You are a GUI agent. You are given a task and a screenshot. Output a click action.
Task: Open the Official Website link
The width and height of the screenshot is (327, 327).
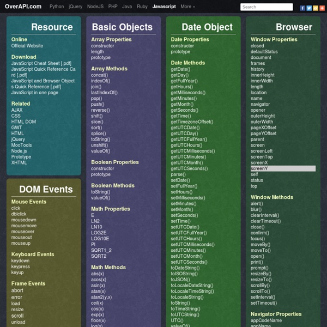27,46
